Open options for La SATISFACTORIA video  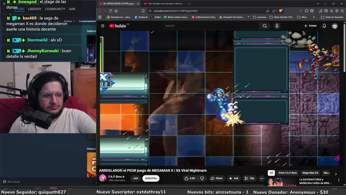click(x=339, y=180)
